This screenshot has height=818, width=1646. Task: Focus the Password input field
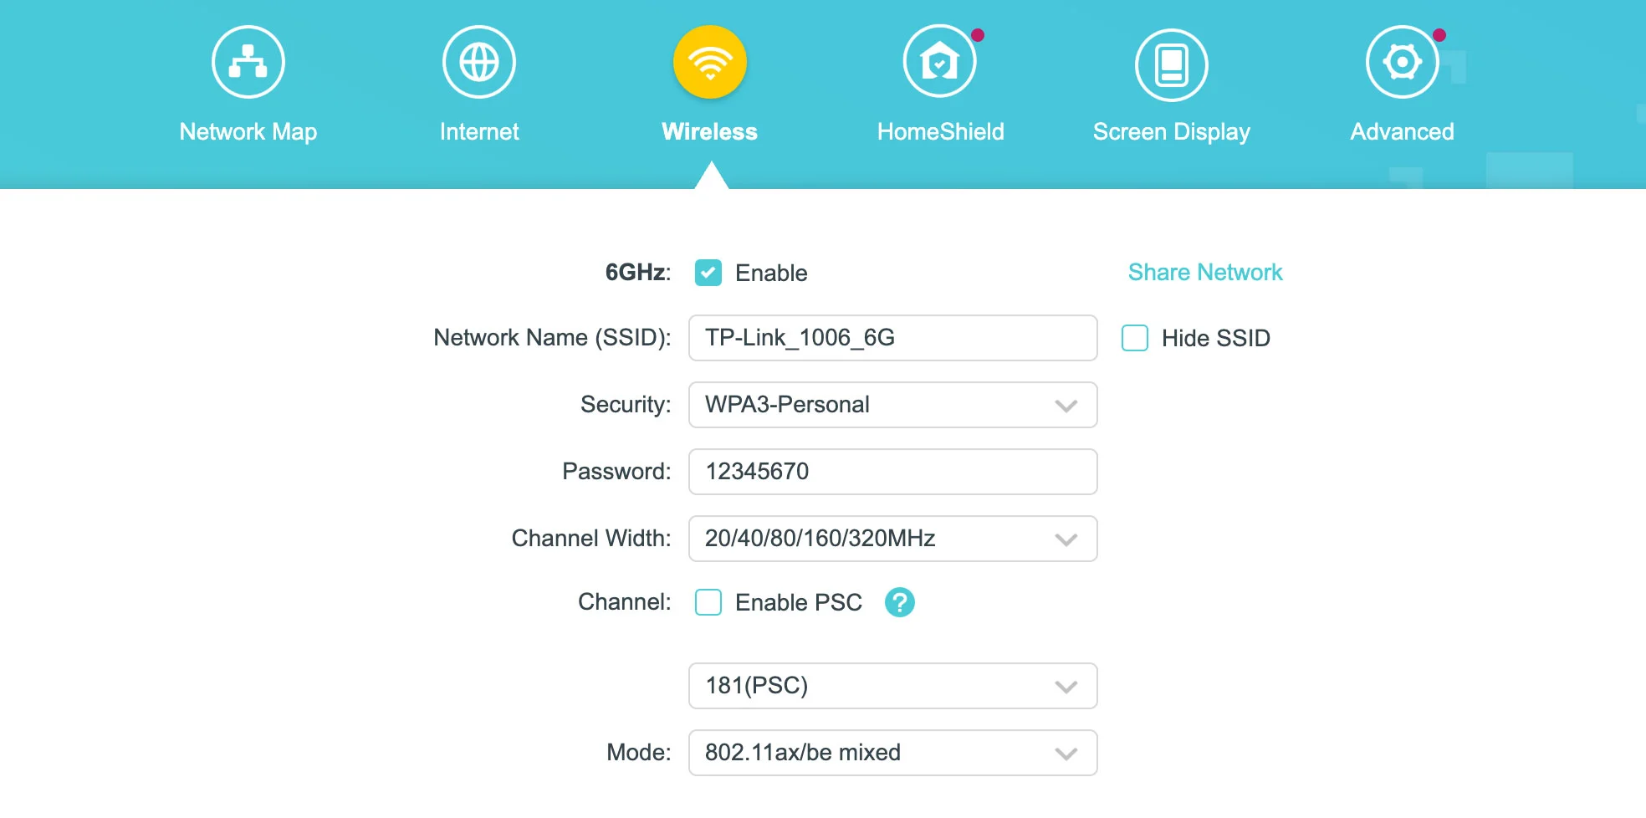point(893,472)
